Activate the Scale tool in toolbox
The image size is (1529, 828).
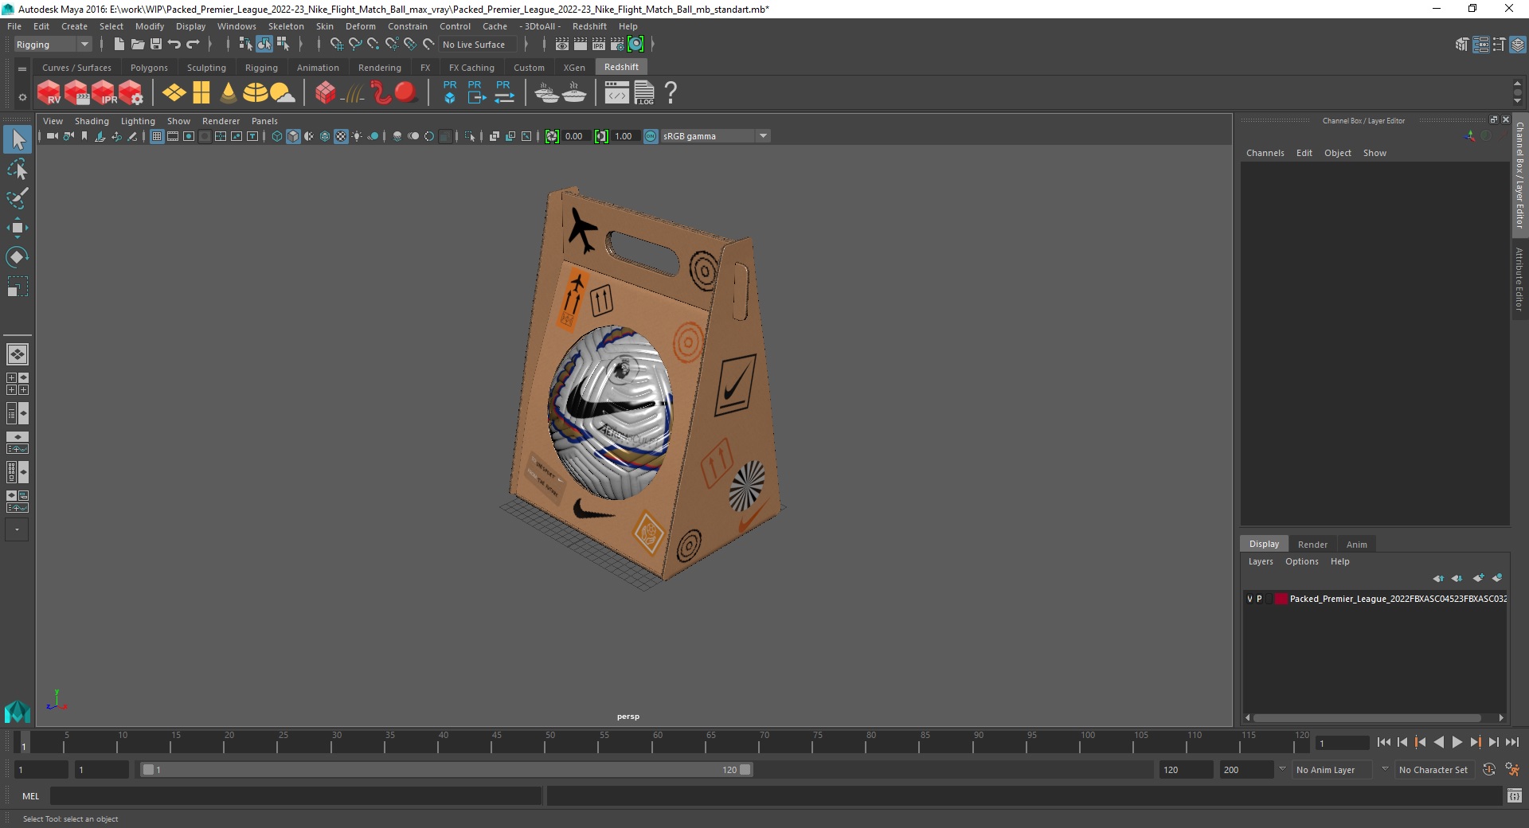click(18, 287)
